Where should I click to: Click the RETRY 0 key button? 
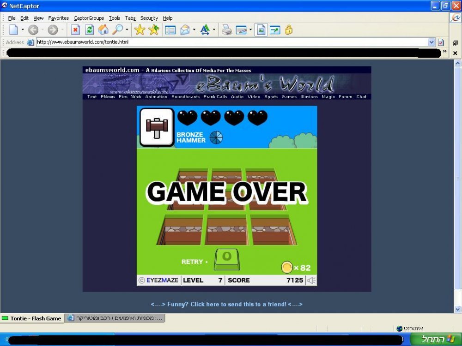226,259
